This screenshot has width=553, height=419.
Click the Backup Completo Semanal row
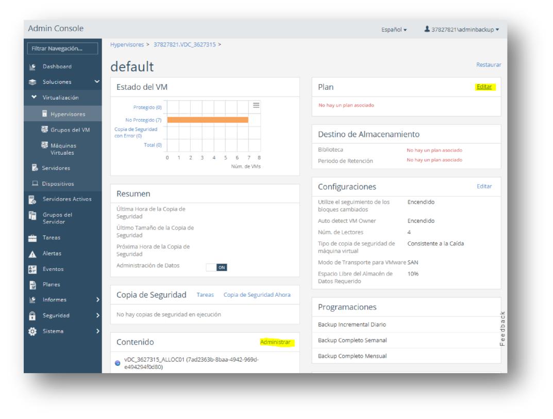[406, 340]
